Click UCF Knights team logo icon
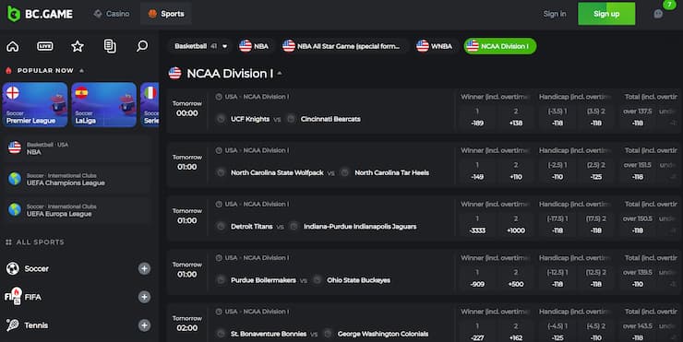Viewport: 683px width, 342px height. point(221,119)
